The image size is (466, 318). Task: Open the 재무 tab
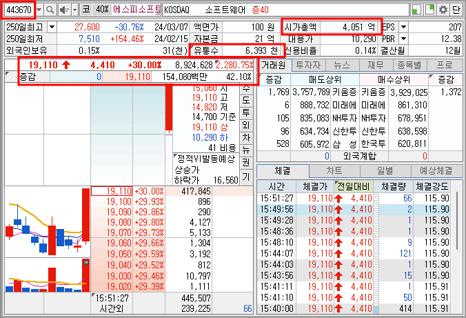coord(376,65)
